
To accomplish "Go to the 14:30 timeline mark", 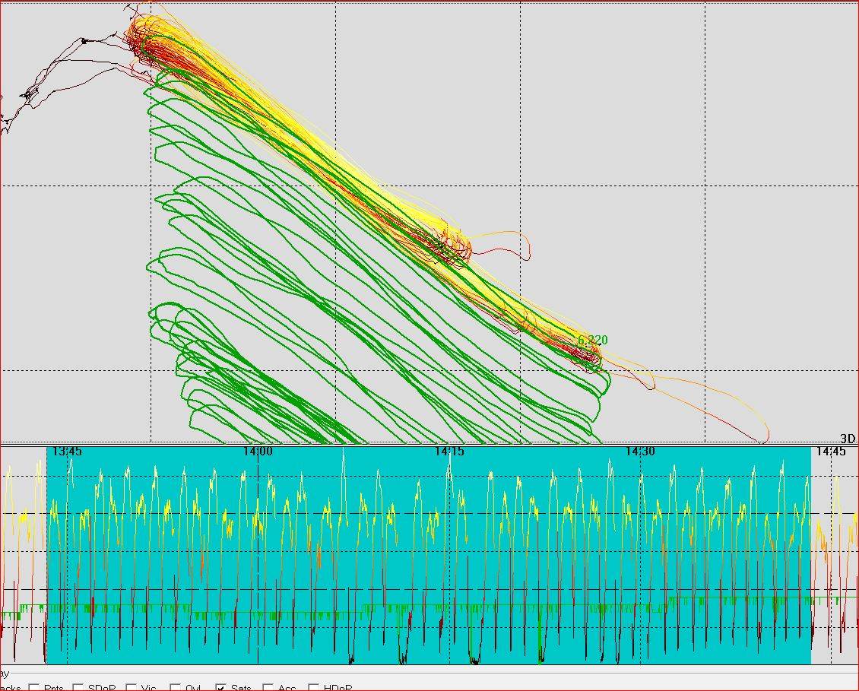I will click(x=640, y=452).
